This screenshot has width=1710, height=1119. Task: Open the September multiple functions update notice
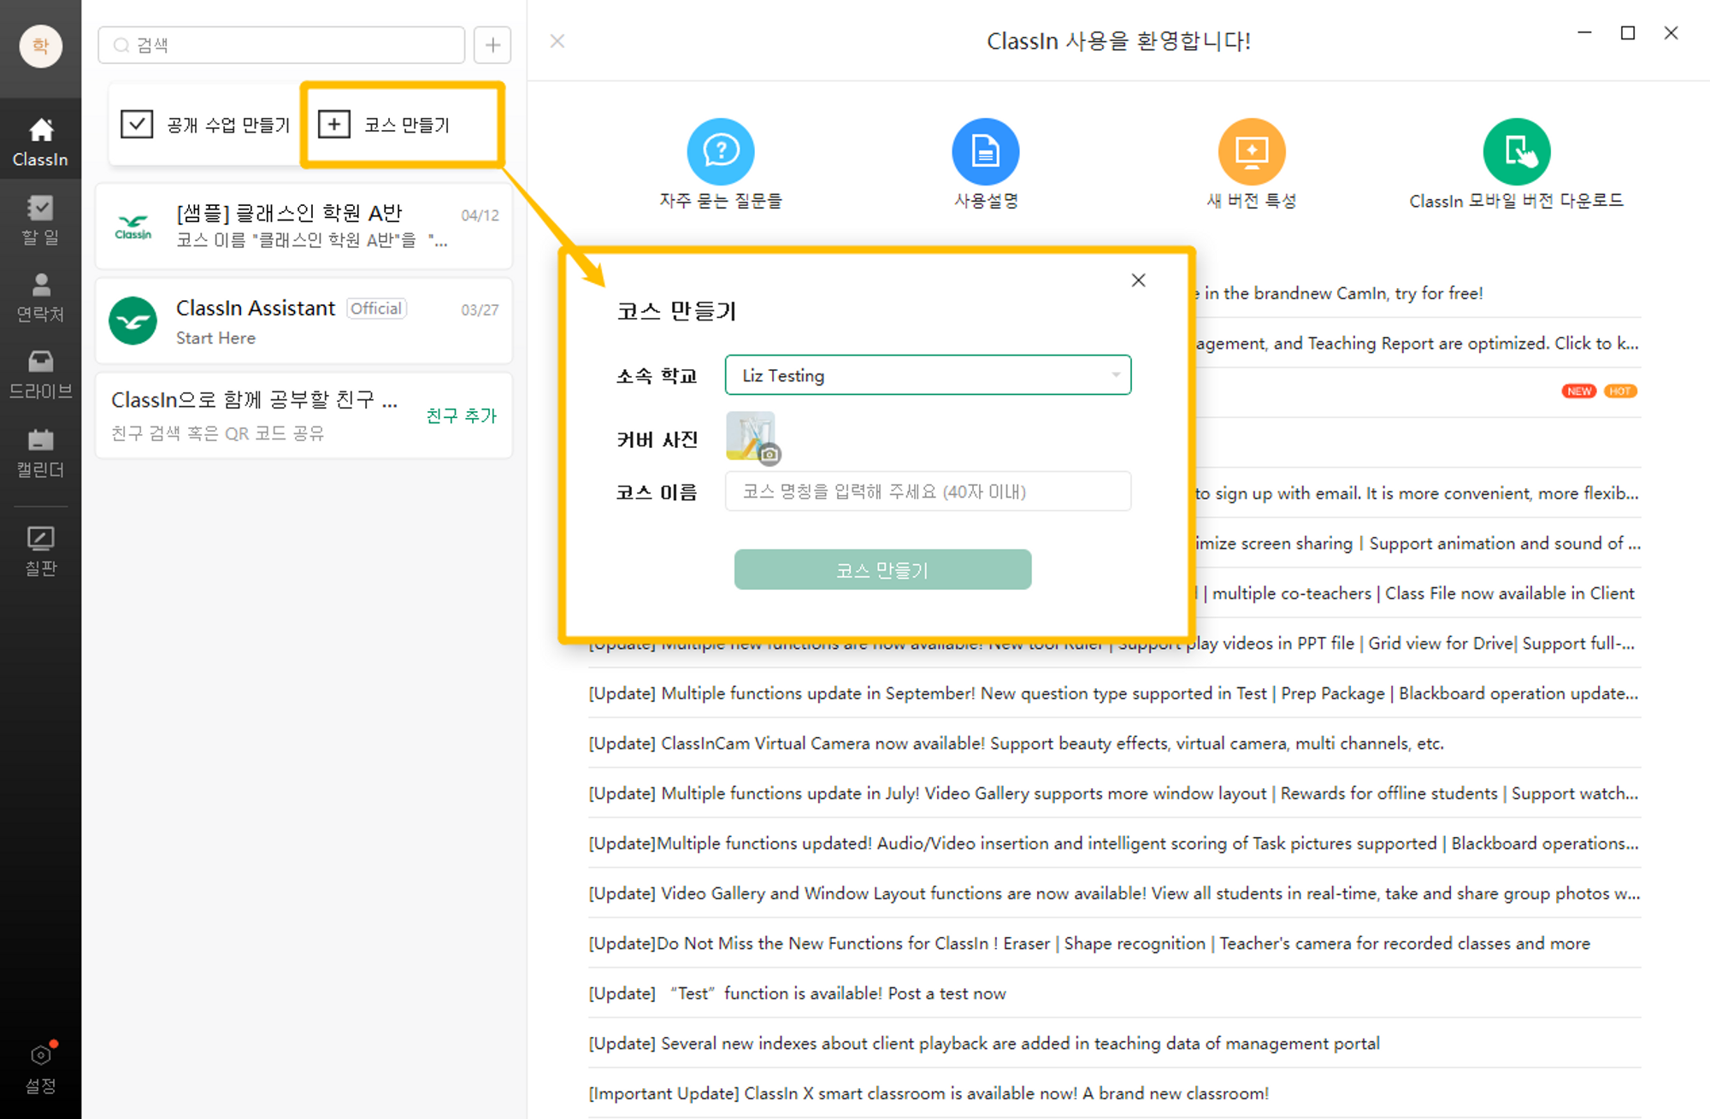pos(1114,693)
